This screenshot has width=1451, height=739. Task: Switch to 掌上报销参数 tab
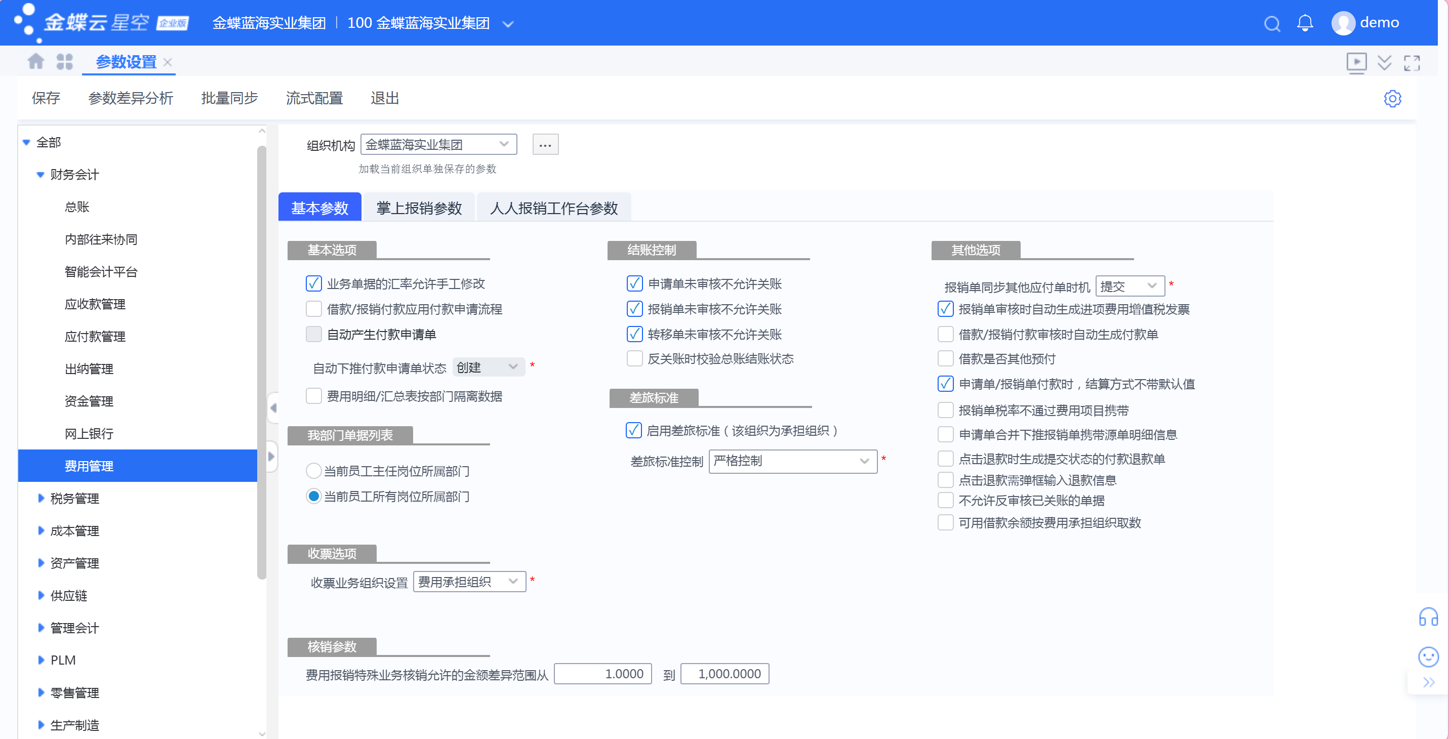[x=419, y=208]
